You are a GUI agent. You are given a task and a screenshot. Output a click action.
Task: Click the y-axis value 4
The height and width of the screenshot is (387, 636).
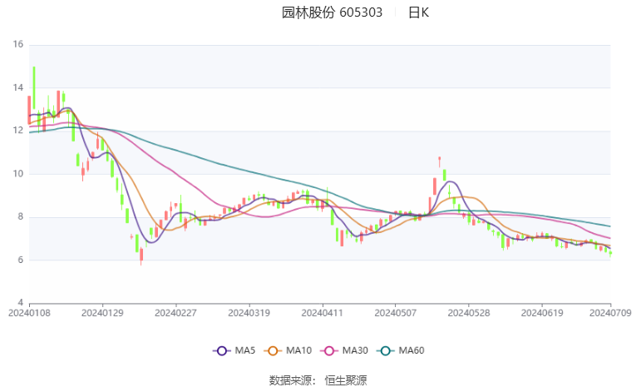pyautogui.click(x=20, y=303)
